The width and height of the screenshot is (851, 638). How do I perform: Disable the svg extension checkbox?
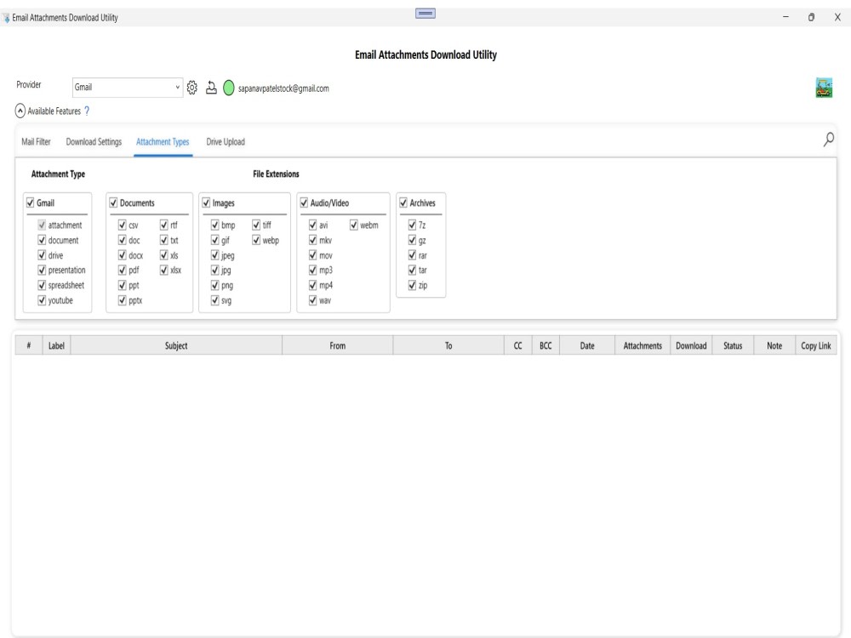[215, 300]
